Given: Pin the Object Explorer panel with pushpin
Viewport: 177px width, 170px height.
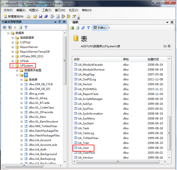Looking at the screenshot, I should click(60, 22).
